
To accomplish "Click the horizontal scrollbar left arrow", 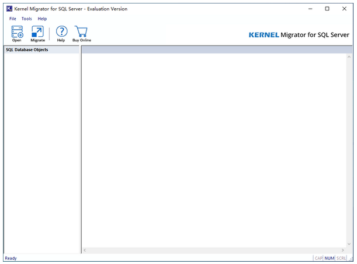I will click(85, 250).
